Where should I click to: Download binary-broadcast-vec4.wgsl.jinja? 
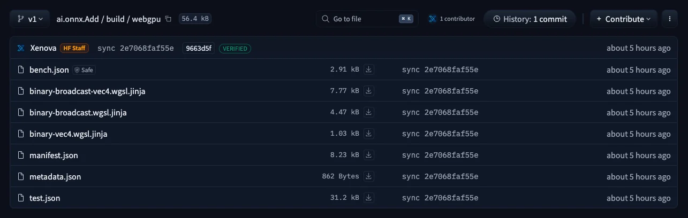click(x=368, y=91)
